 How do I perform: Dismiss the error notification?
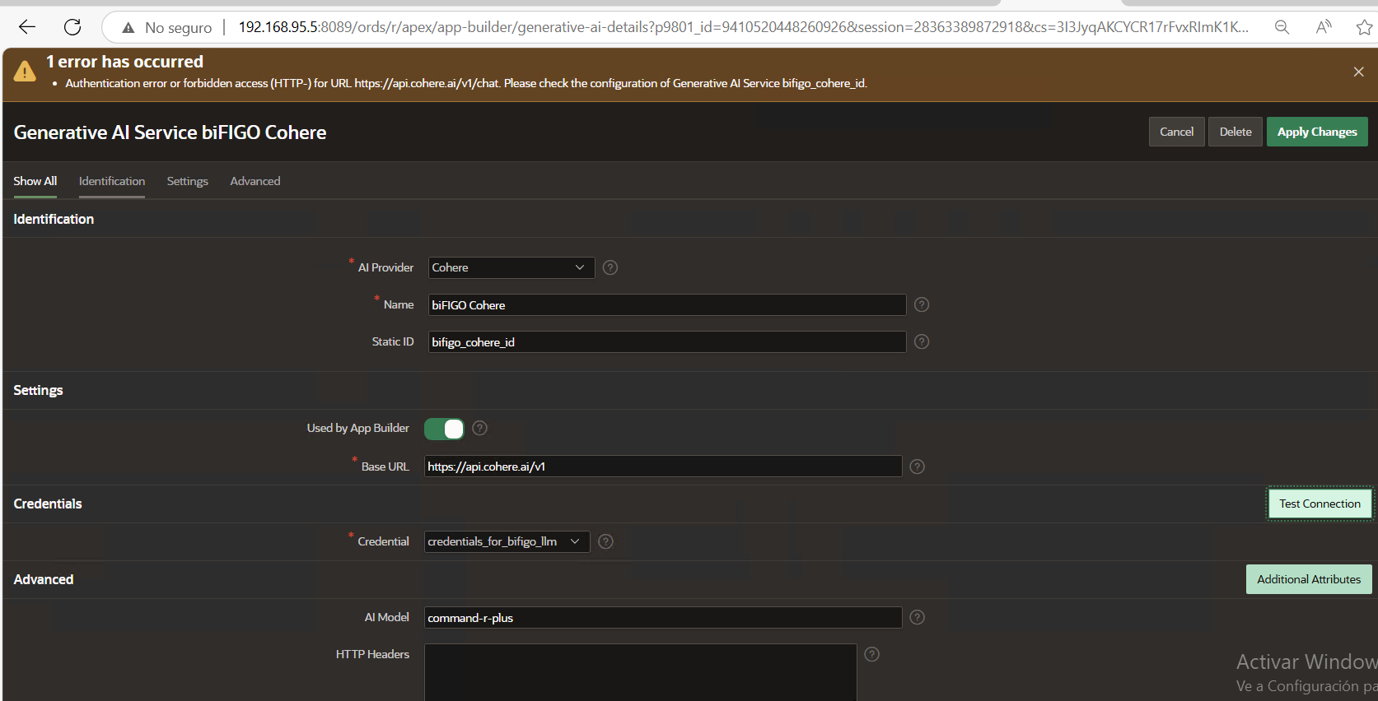click(x=1358, y=72)
